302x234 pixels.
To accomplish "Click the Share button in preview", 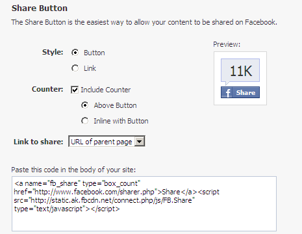I will (240, 92).
